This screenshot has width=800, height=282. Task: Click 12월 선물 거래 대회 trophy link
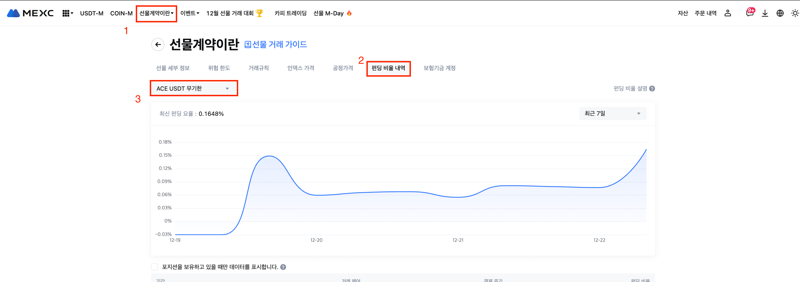(x=235, y=13)
